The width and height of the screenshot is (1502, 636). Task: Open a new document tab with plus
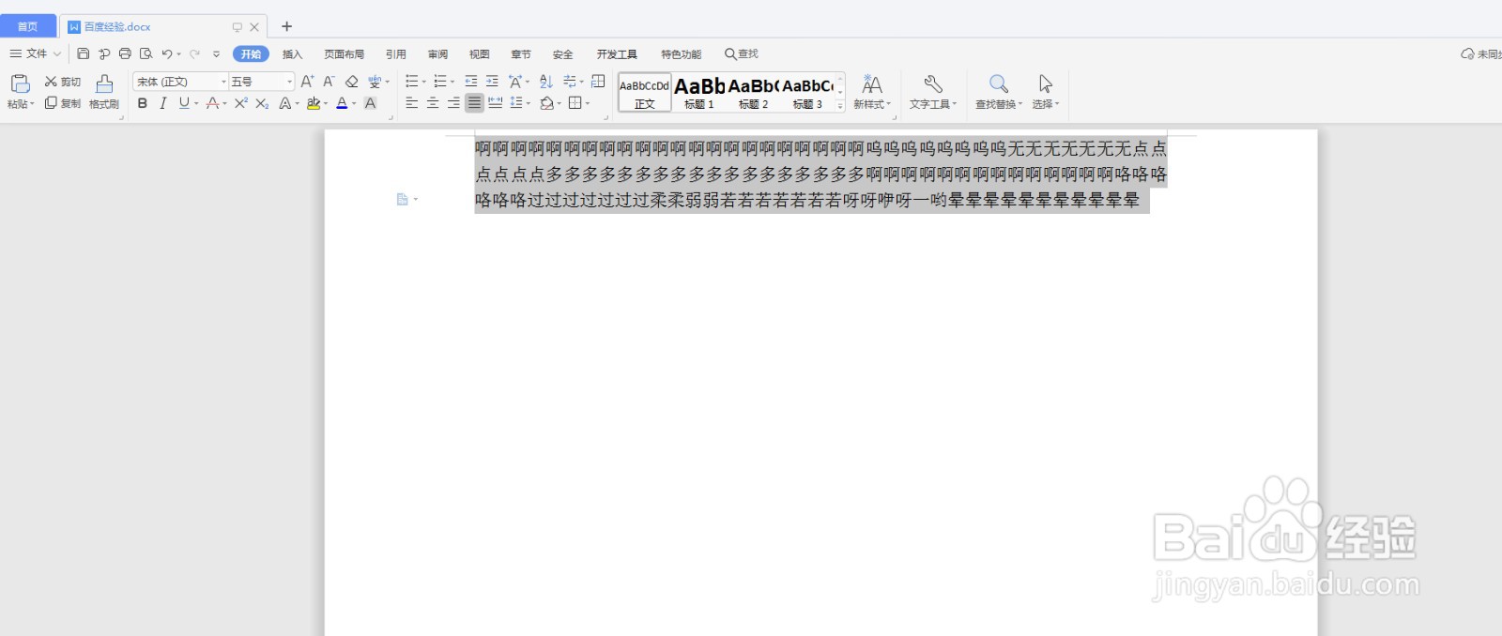click(x=287, y=26)
